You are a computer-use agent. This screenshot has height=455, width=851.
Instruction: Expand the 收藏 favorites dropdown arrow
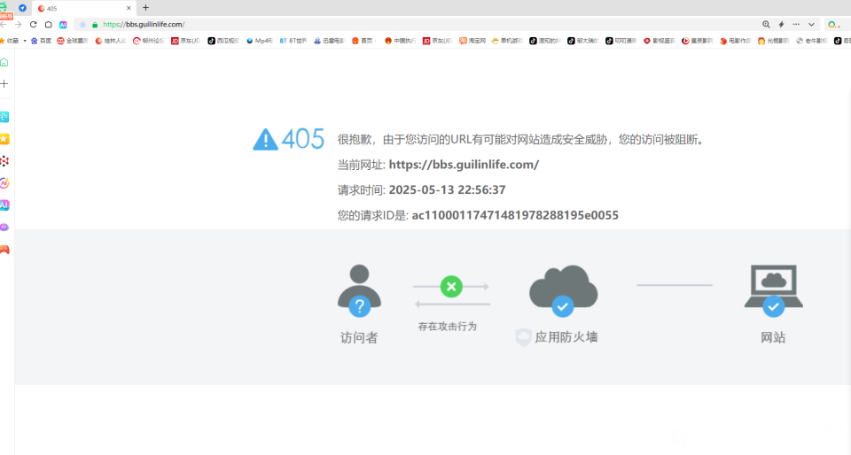(24, 41)
